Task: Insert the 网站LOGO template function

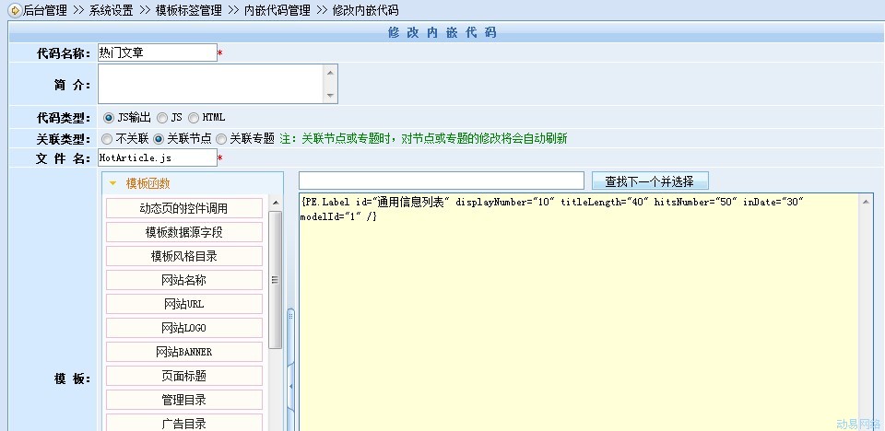Action: pos(184,328)
